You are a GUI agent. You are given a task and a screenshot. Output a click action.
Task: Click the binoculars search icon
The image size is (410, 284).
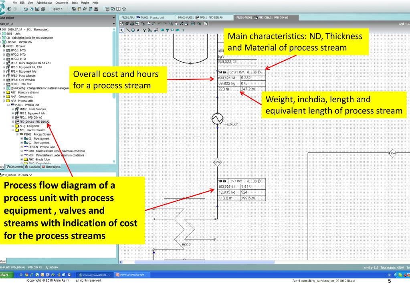[x=96, y=9]
